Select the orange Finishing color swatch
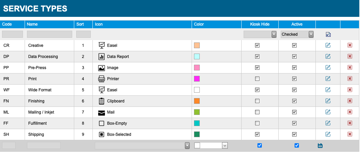The height and width of the screenshot is (152, 360). click(197, 101)
